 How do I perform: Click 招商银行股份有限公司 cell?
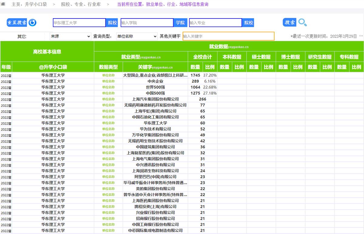click(x=155, y=219)
